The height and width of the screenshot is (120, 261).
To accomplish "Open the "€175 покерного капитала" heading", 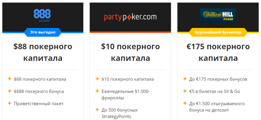I will coord(218,52).
